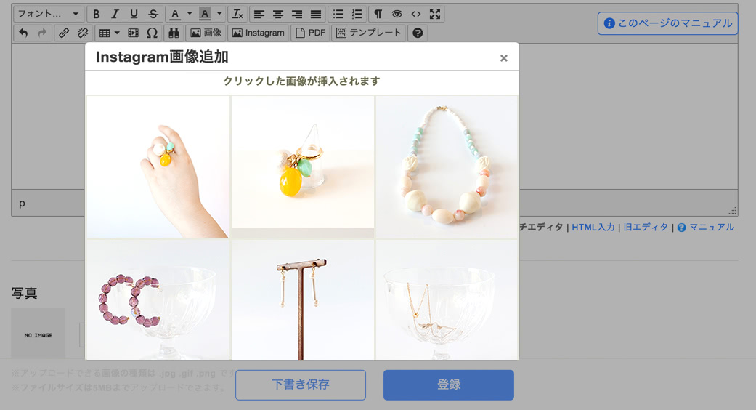Toggle italic formatting

(x=115, y=14)
